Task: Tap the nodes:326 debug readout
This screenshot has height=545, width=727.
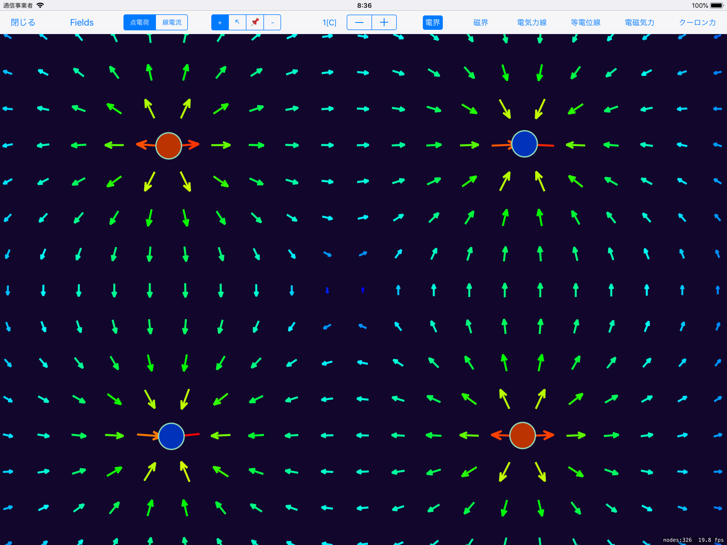Action: point(678,540)
